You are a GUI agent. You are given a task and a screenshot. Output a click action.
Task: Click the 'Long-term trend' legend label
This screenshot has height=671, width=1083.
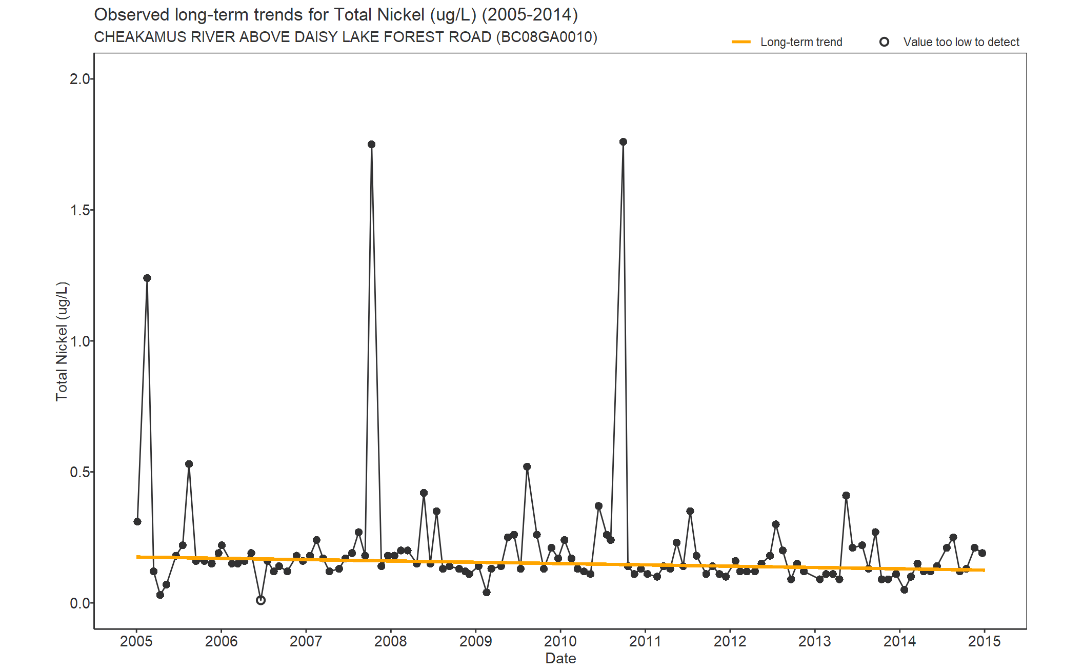(x=801, y=42)
